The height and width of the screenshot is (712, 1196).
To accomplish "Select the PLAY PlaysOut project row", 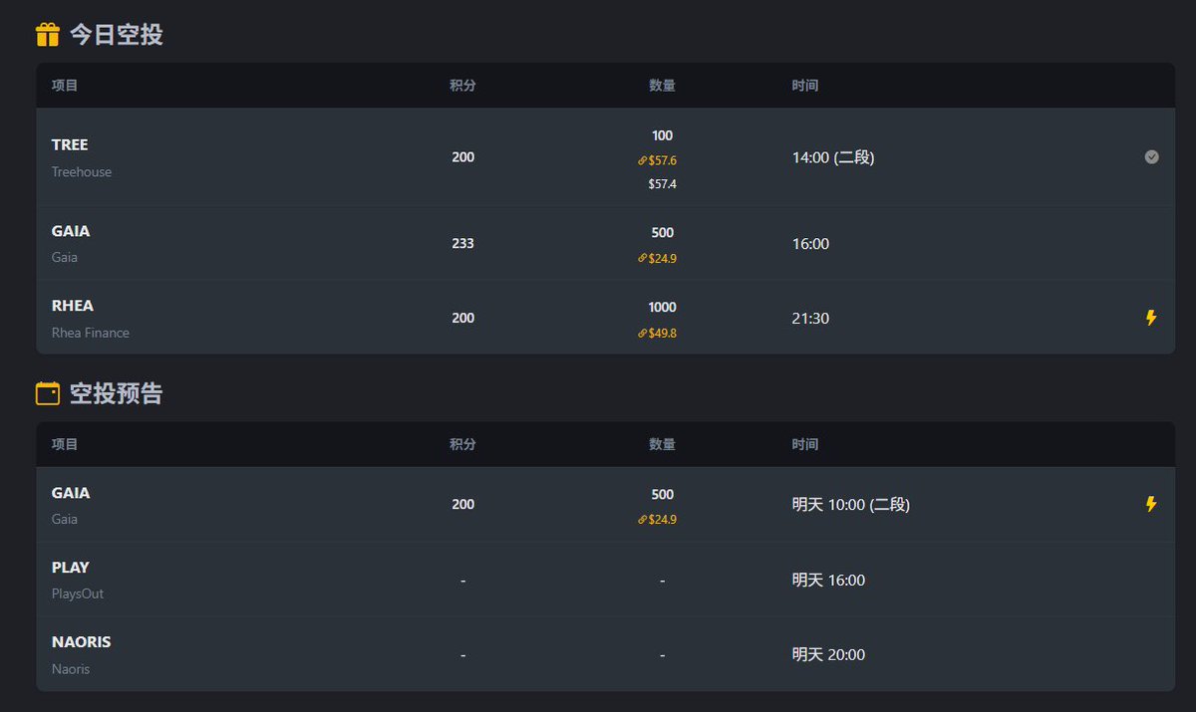I will click(x=606, y=580).
